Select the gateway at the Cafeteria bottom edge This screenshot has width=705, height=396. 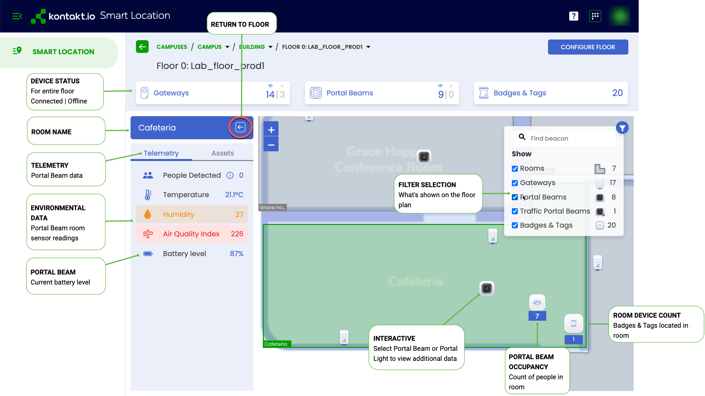pyautogui.click(x=344, y=337)
